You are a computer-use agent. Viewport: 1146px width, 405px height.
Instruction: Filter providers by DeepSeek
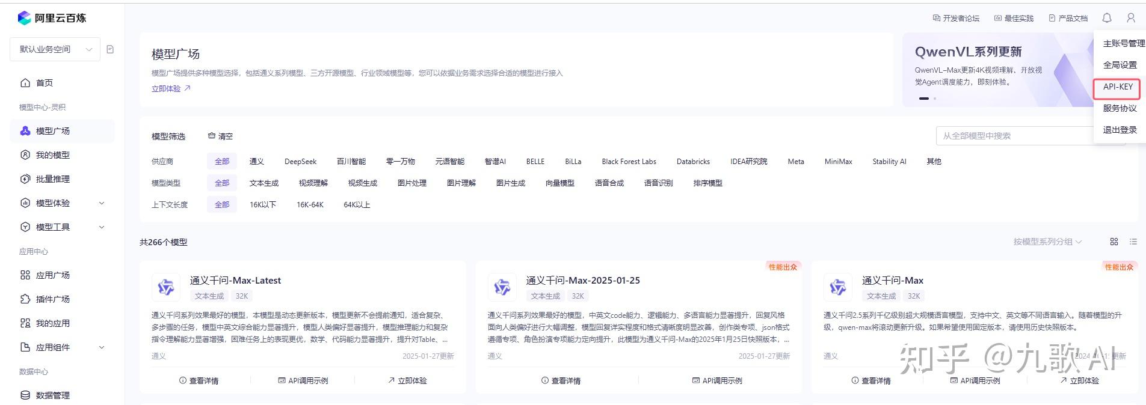(x=300, y=162)
